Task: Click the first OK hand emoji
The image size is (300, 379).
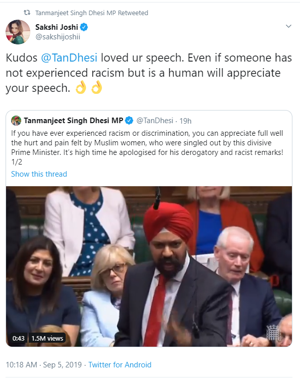Action: click(81, 87)
